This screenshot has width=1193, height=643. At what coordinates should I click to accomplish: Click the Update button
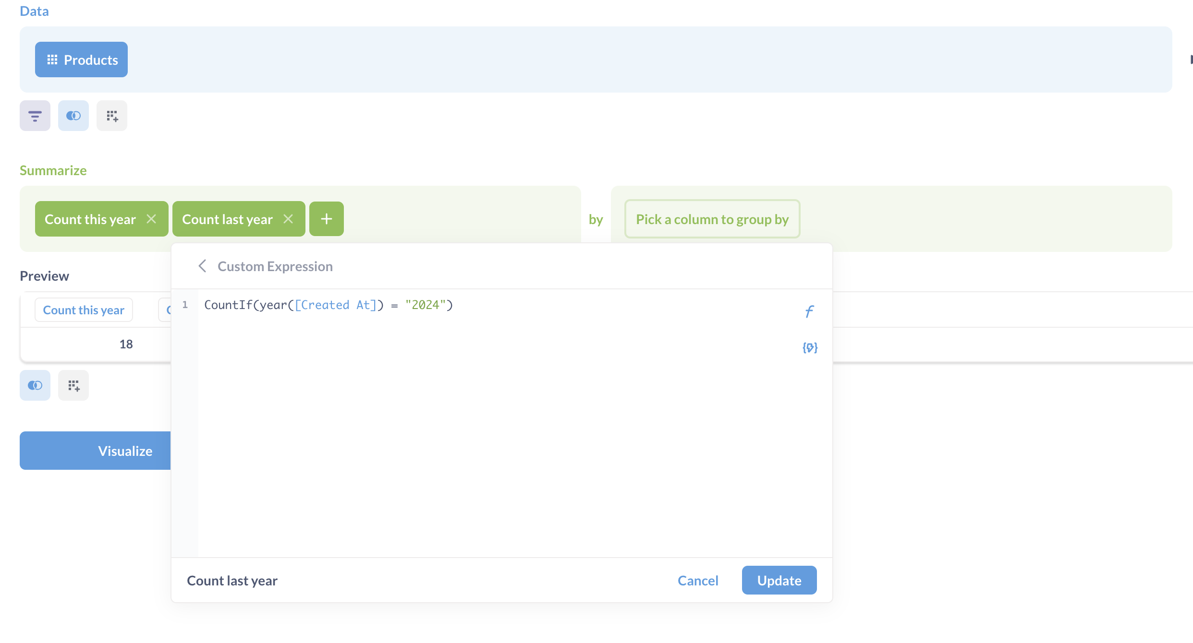[x=779, y=580]
